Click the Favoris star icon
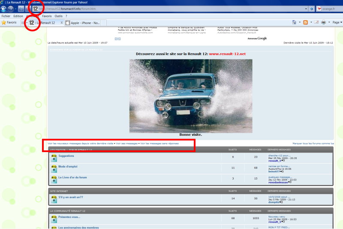 4,22
